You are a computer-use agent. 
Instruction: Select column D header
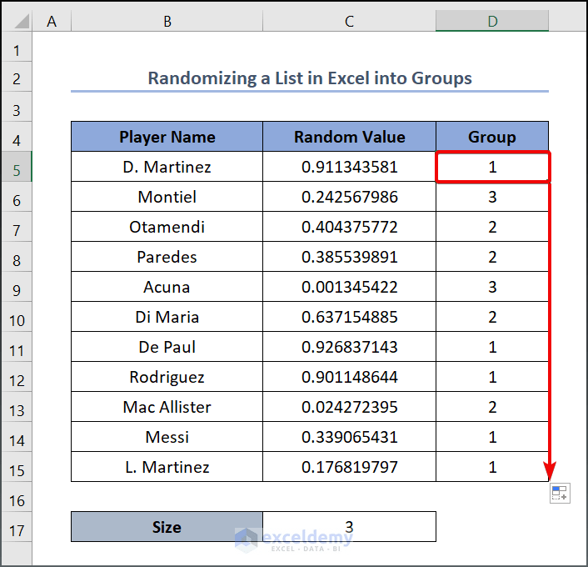tap(492, 21)
